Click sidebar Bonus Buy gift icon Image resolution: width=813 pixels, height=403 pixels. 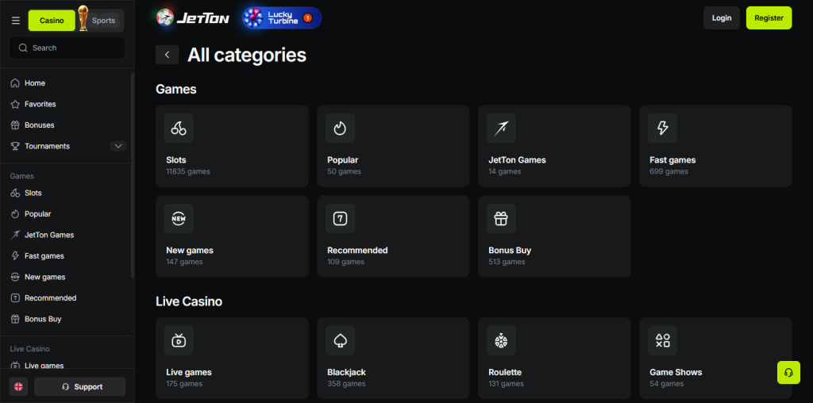click(x=15, y=319)
